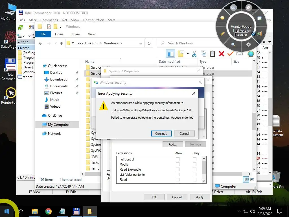Click the orange checkmark Rename icon in Explorer toolbar
The width and height of the screenshot is (289, 217).
coord(230,54)
